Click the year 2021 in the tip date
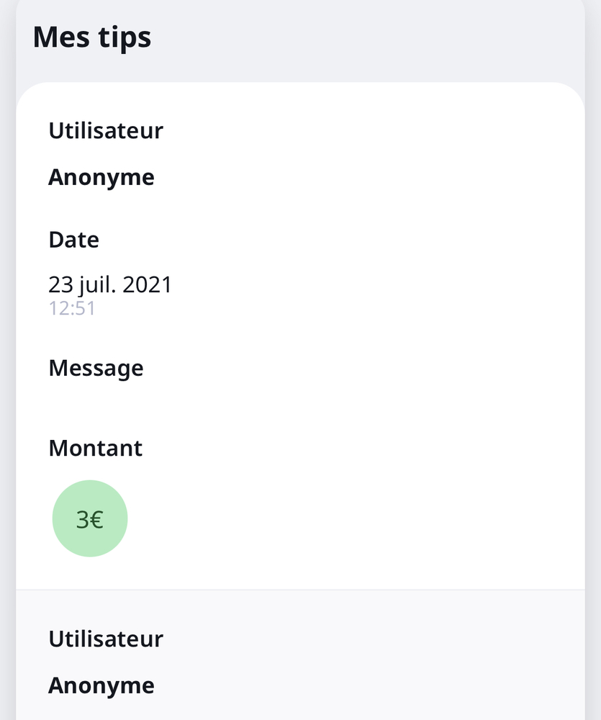 click(148, 284)
